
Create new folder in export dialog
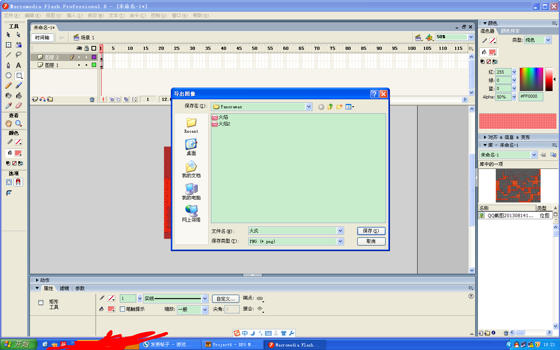(339, 107)
